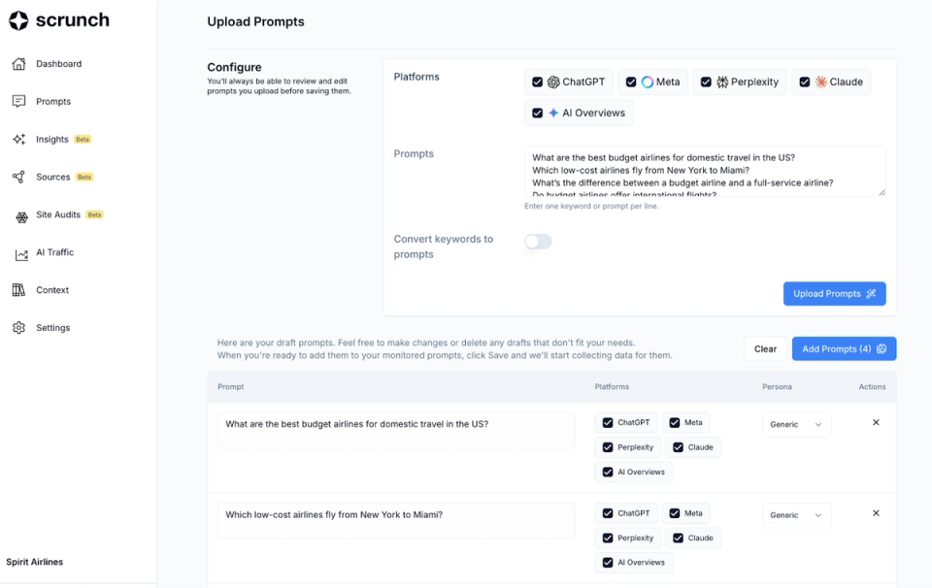Image resolution: width=932 pixels, height=588 pixels.
Task: Remove the 'New York to Miami' draft prompt
Action: [876, 513]
